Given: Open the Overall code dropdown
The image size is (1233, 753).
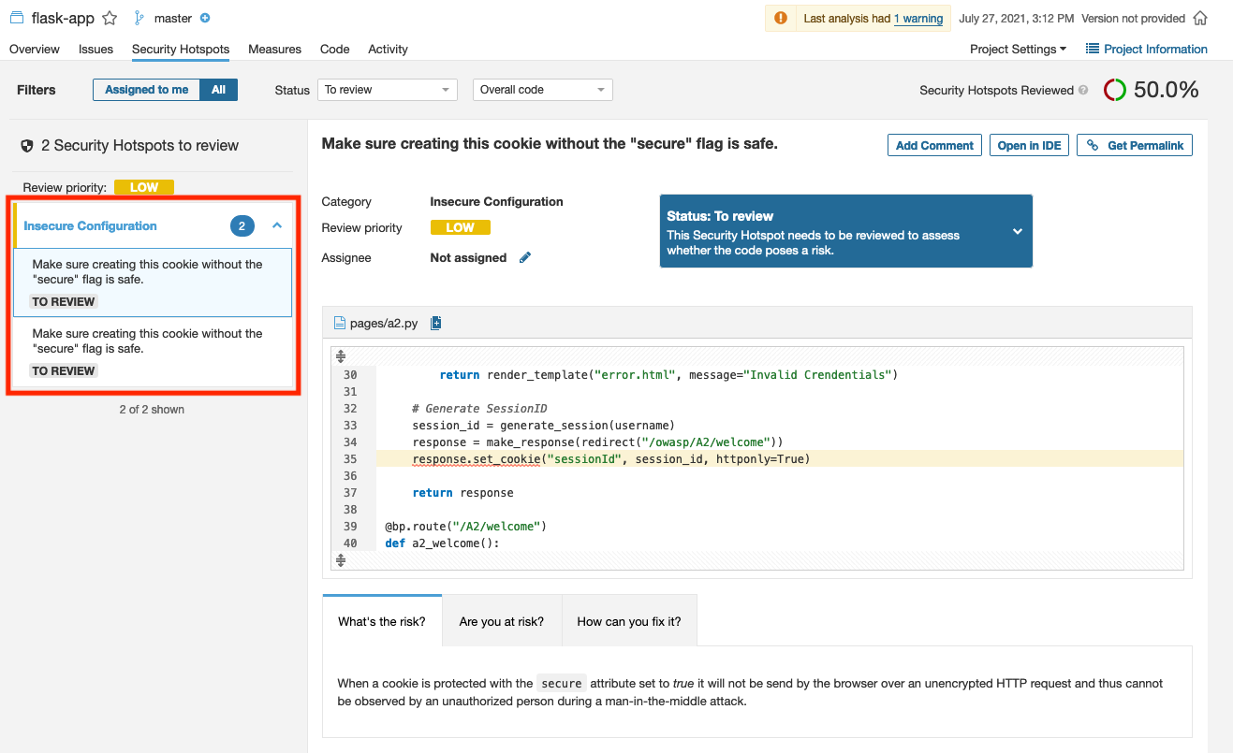Looking at the screenshot, I should tap(543, 90).
